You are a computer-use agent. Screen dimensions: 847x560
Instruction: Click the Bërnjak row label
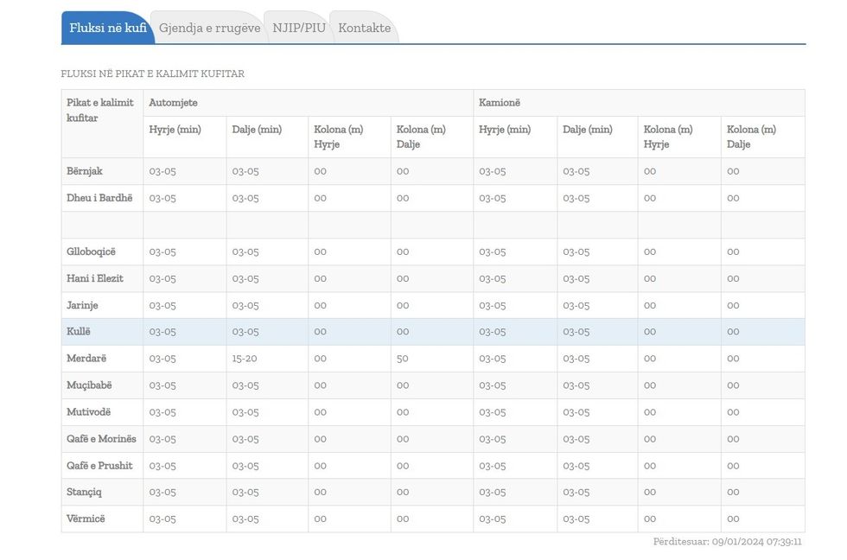coord(83,171)
